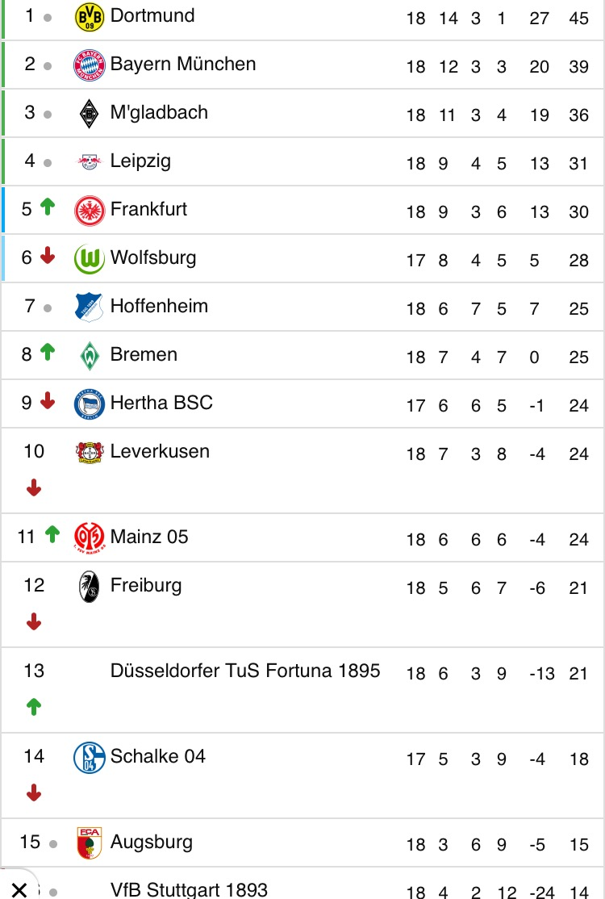This screenshot has width=605, height=899.
Task: Click the green up arrow beside Frankfurt
Action: coord(48,207)
